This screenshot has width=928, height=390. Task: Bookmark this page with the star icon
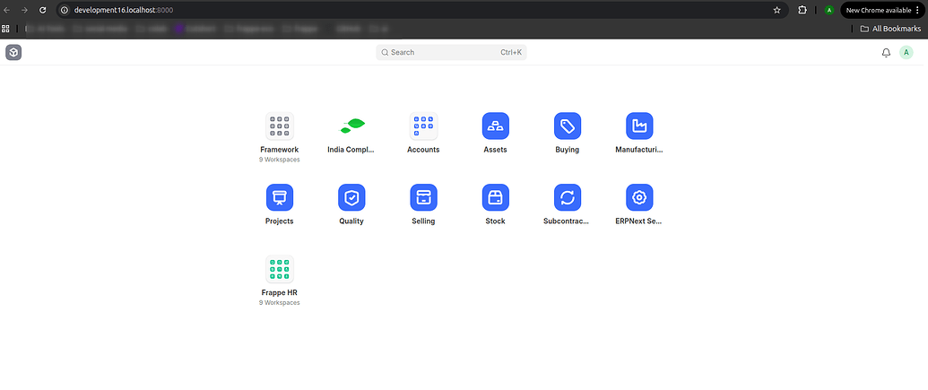tap(776, 10)
